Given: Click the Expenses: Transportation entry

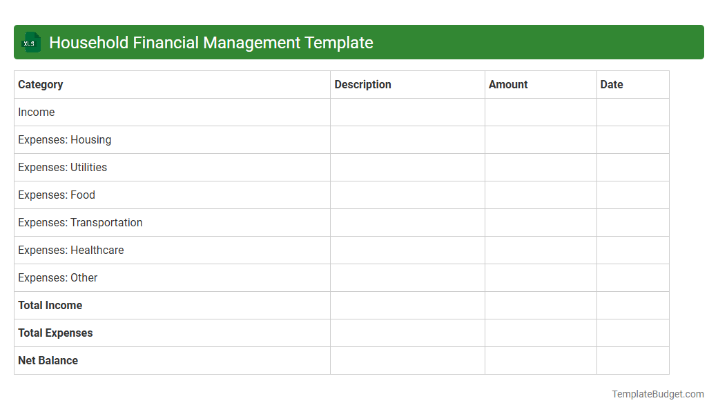Looking at the screenshot, I should coord(79,222).
